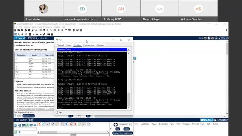Click the environment time clock 03:50:00
The height and width of the screenshot is (136, 242).
tap(223, 38)
